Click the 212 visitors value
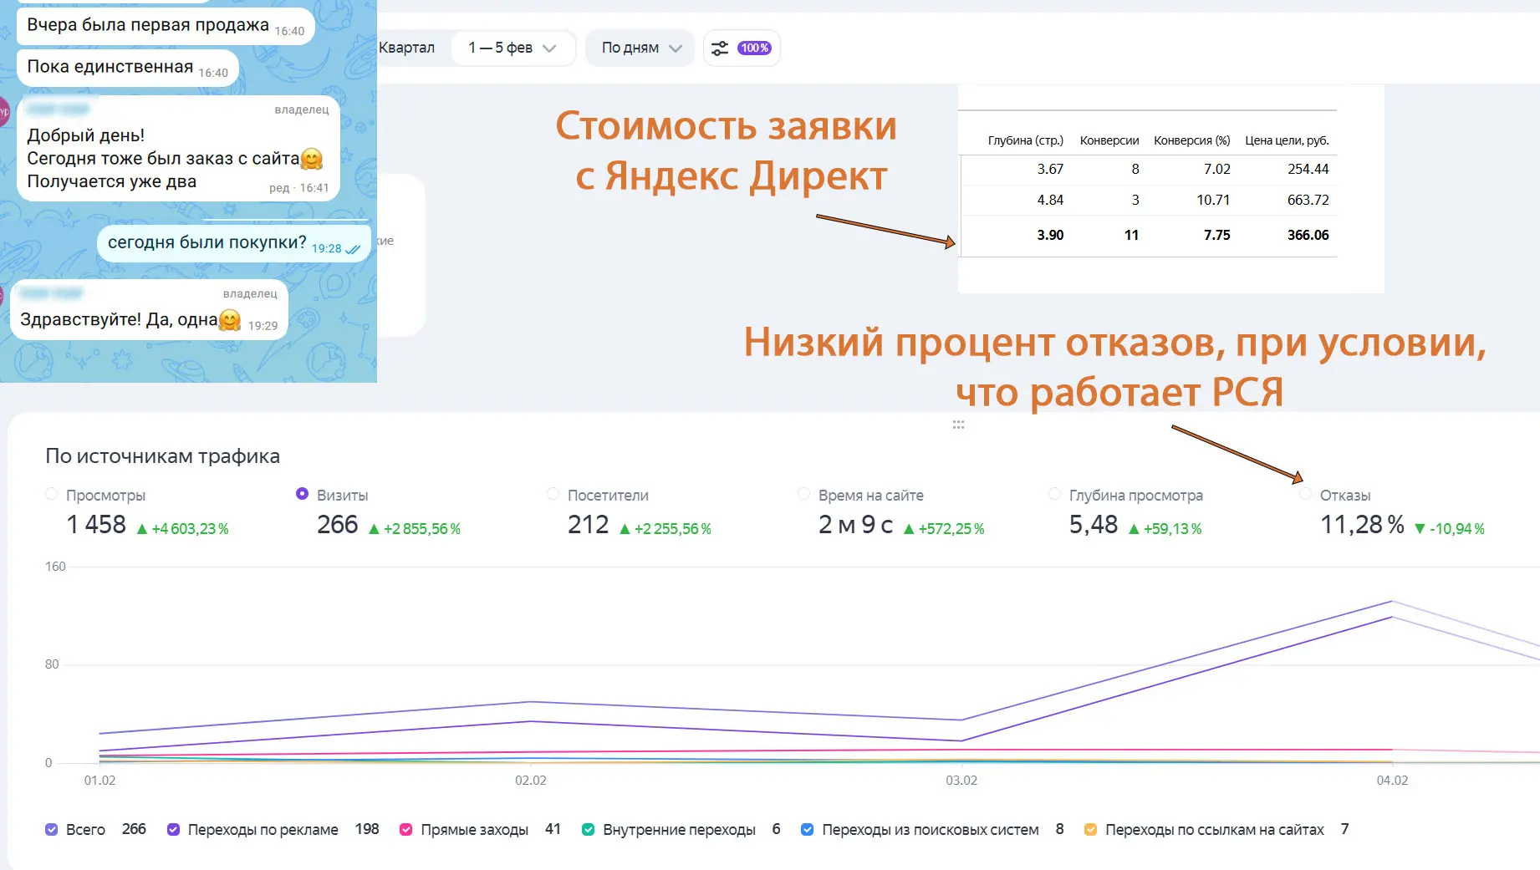 pyautogui.click(x=589, y=525)
